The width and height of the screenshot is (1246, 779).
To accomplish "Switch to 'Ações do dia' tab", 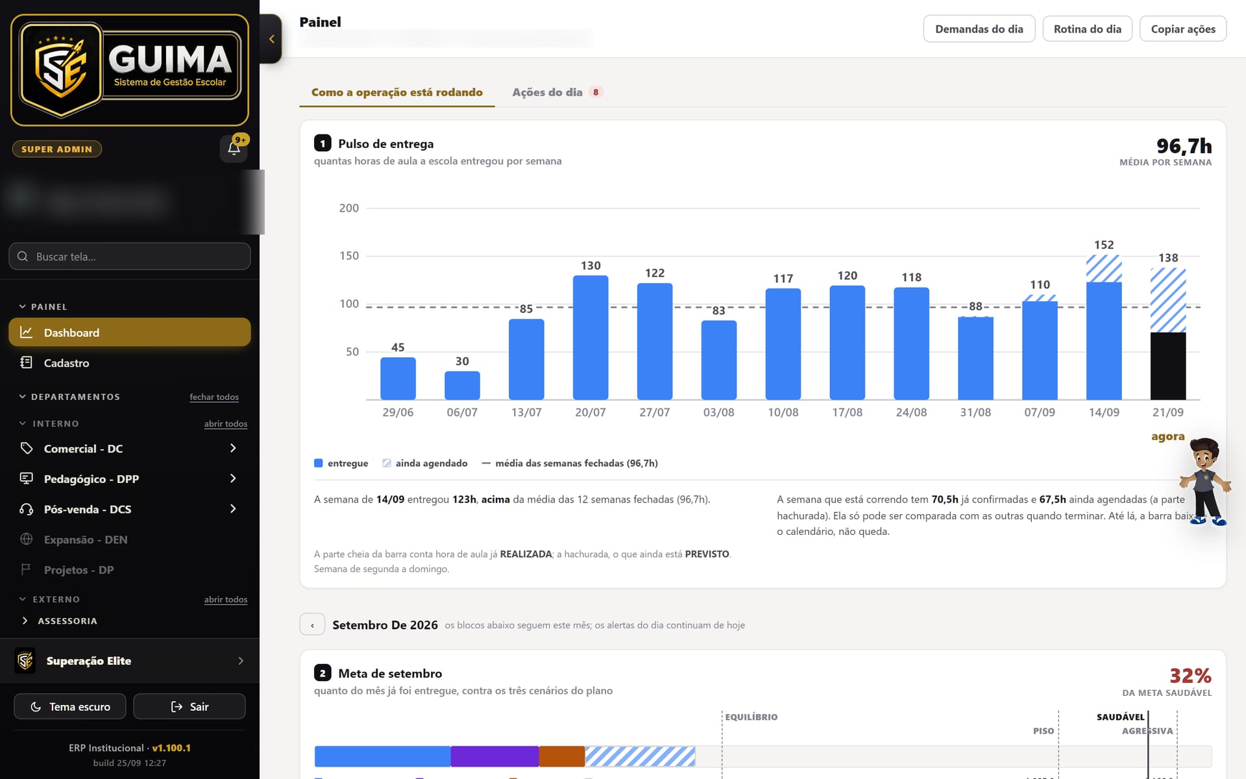I will click(x=557, y=92).
